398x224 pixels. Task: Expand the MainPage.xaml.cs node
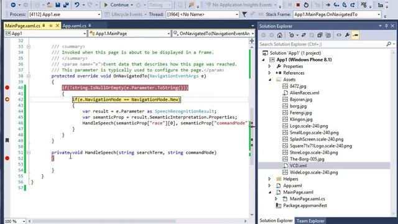276,199
